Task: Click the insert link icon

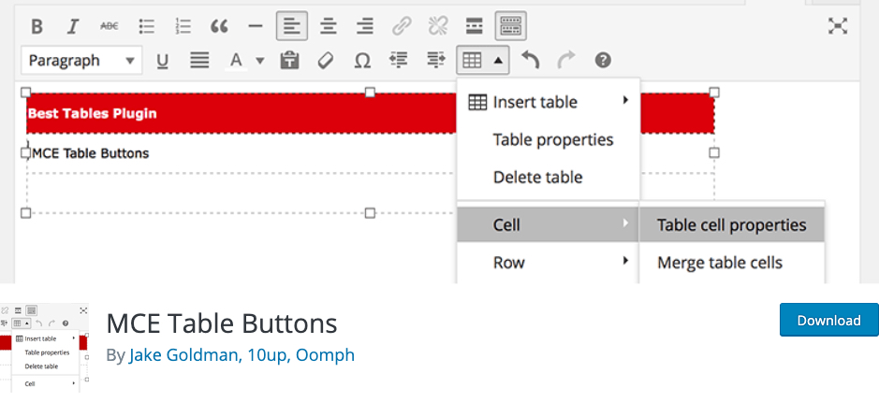Action: (402, 26)
